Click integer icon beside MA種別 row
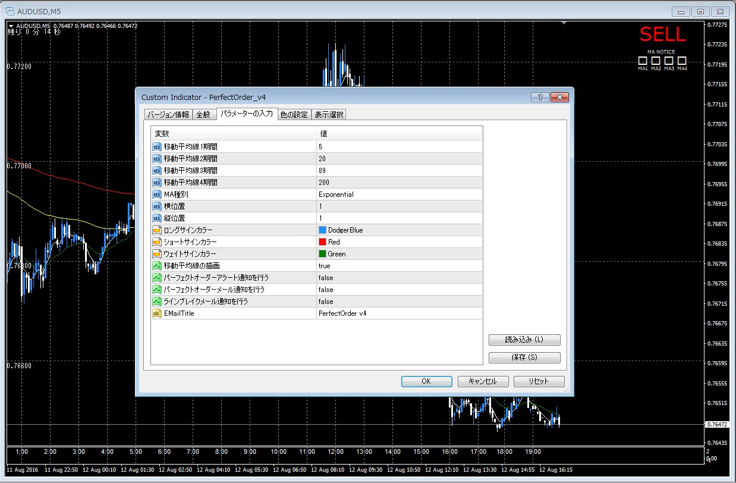 click(x=157, y=194)
